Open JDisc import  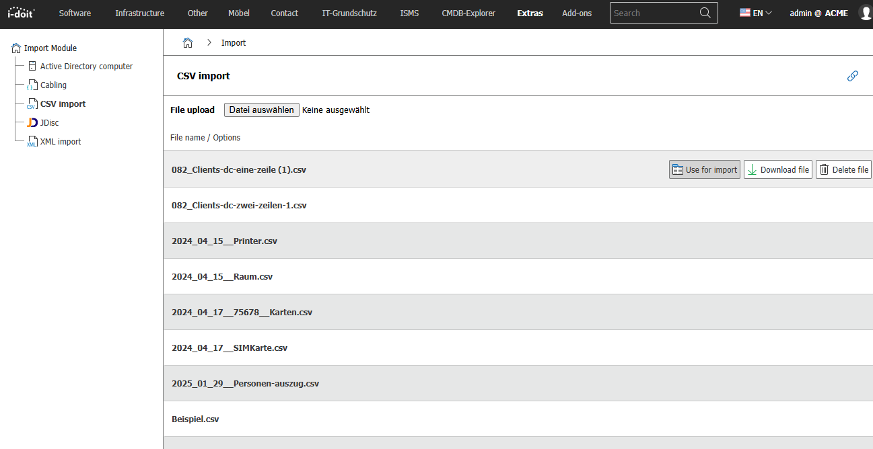50,123
